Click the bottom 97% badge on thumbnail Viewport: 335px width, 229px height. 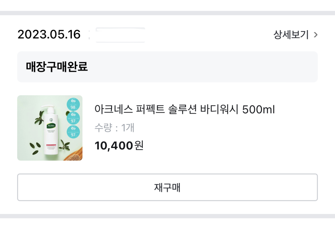point(73,132)
